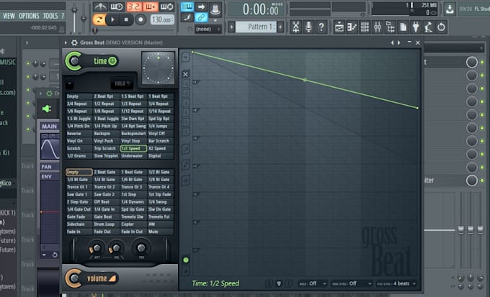
Task: Open the Pattern 1 selector
Action: pyautogui.click(x=256, y=27)
